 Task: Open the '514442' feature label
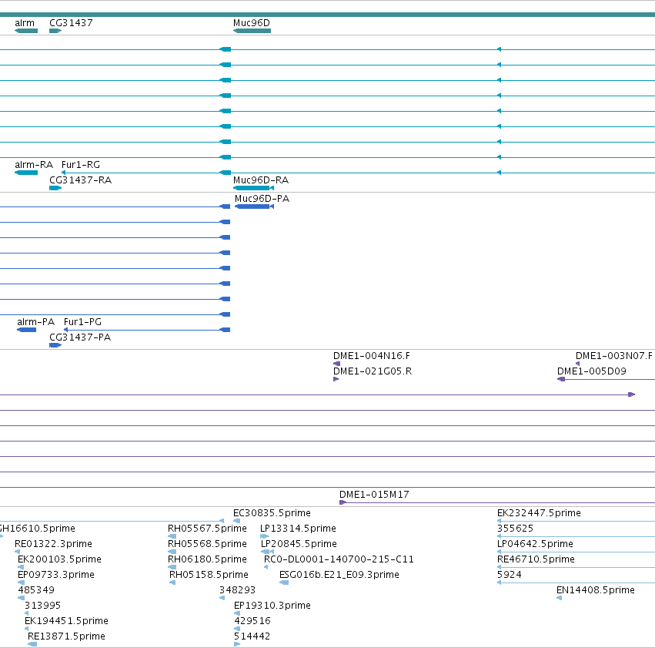(x=252, y=636)
